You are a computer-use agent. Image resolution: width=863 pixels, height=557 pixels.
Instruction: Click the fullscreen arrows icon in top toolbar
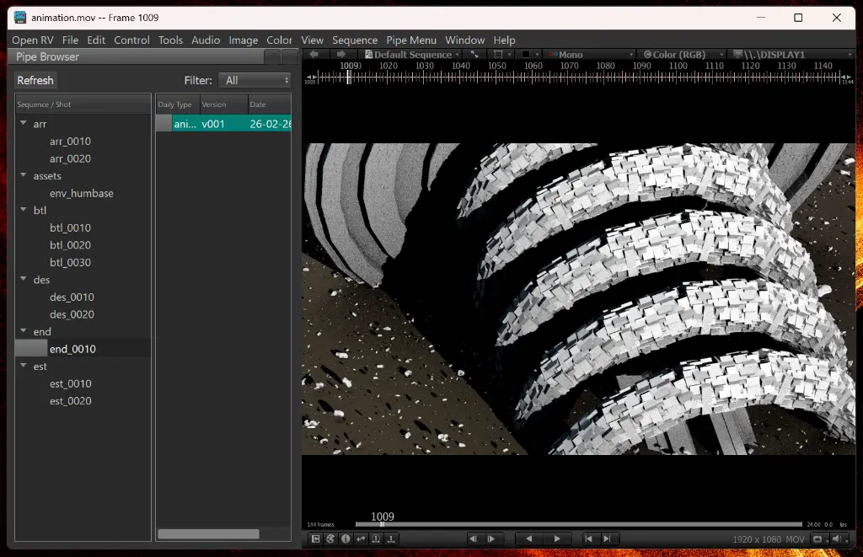click(474, 55)
